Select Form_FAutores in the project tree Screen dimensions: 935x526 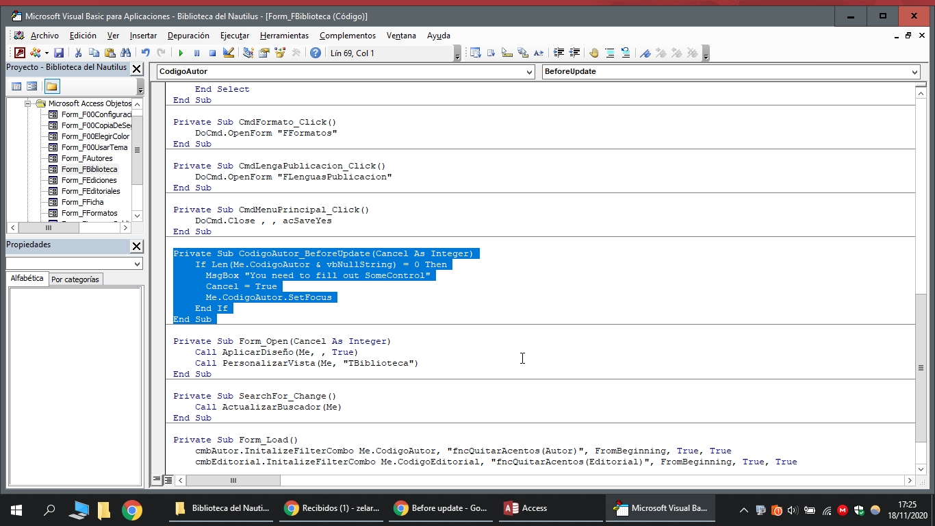coord(87,158)
